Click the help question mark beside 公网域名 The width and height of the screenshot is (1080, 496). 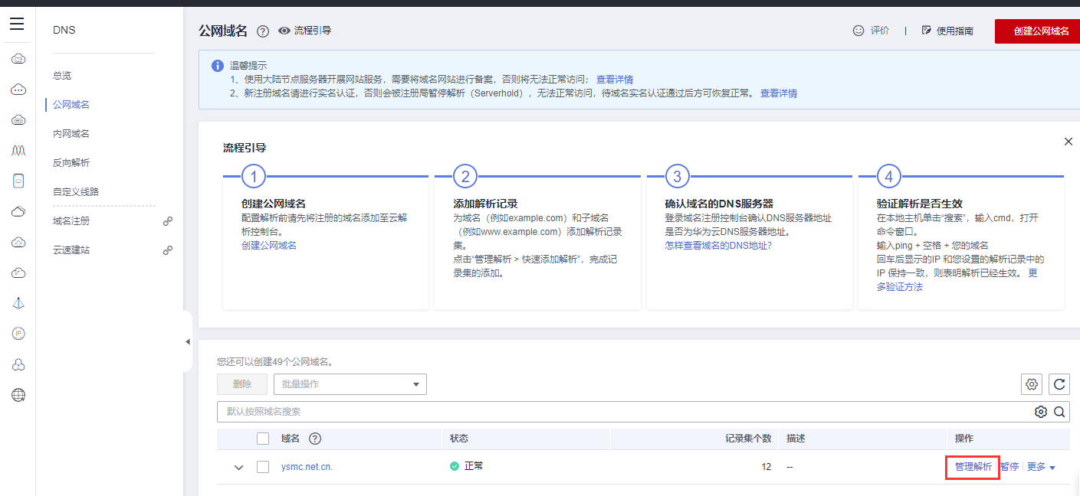click(x=263, y=31)
